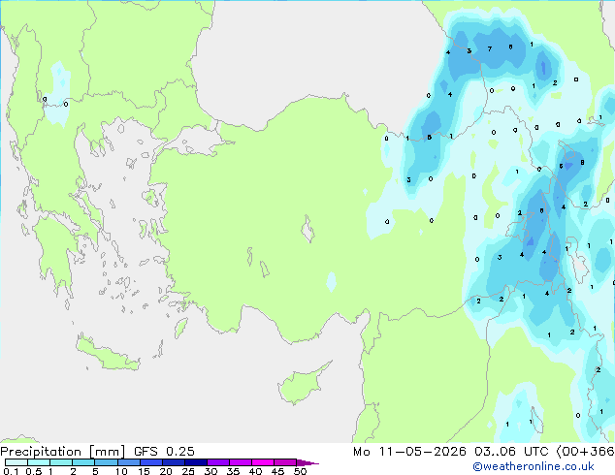Image resolution: width=615 pixels, height=475 pixels.
Task: Click the above-50 mm legend arrow tip
Action: point(307,462)
